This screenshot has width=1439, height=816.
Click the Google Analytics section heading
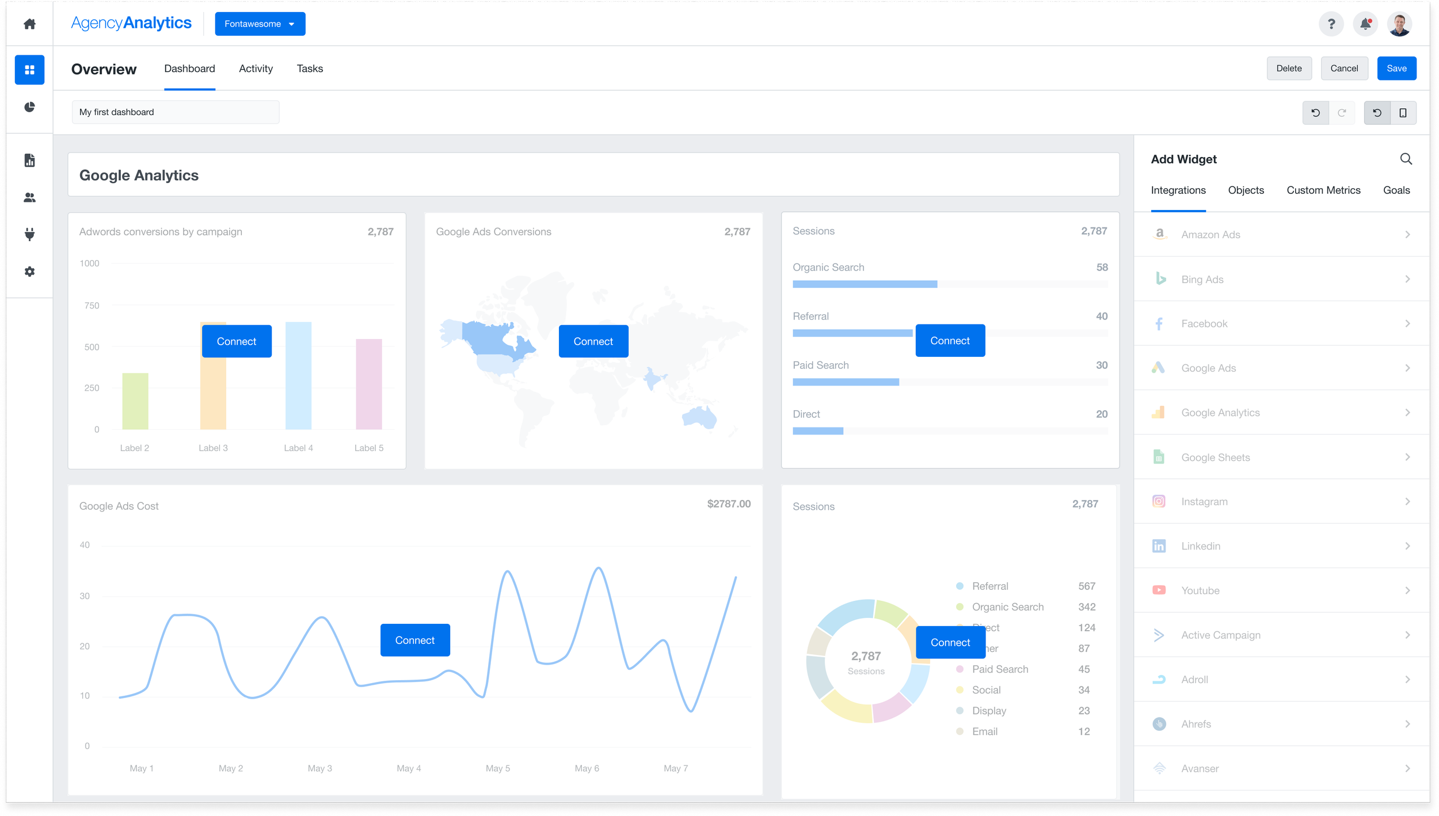[x=139, y=176]
